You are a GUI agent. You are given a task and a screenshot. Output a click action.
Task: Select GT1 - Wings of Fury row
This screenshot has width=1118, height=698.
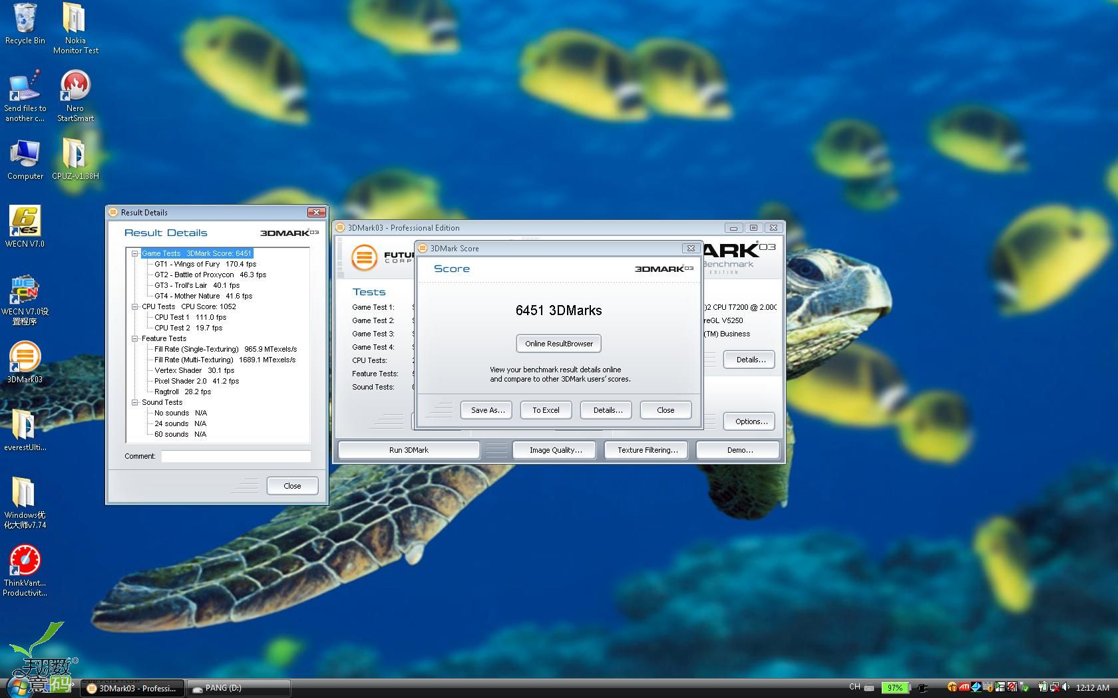pyautogui.click(x=205, y=264)
